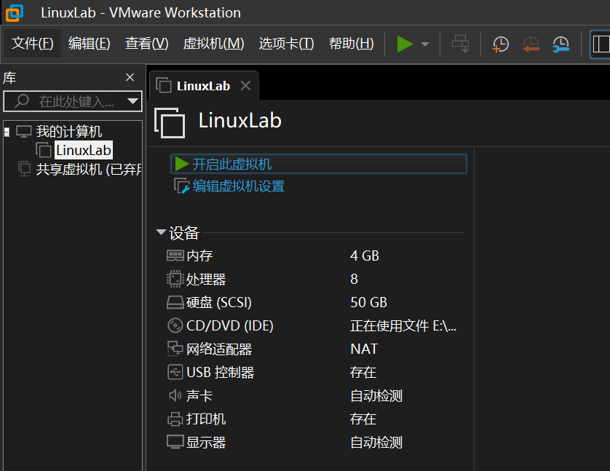
Task: Click the 编辑虚拟机设置 link
Action: pyautogui.click(x=238, y=186)
